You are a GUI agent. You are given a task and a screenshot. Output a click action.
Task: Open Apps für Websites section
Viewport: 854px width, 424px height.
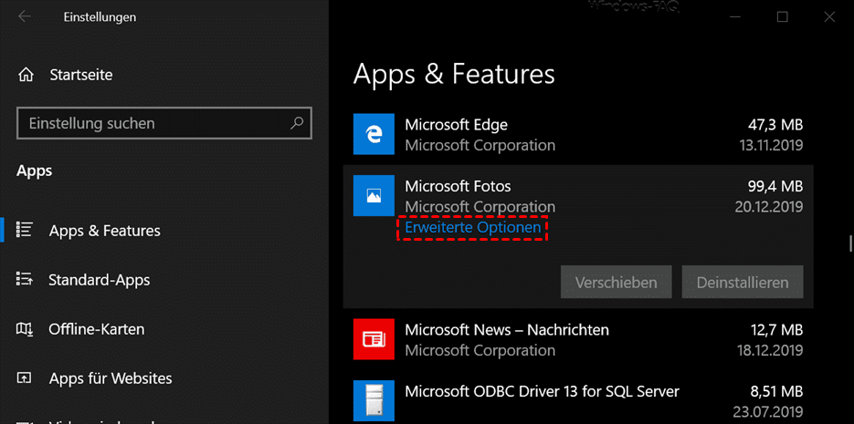[110, 377]
